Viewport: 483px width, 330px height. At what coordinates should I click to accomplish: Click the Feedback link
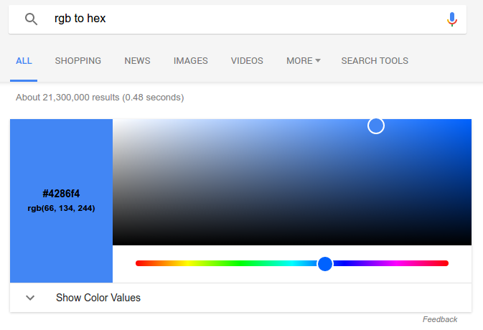pyautogui.click(x=439, y=319)
